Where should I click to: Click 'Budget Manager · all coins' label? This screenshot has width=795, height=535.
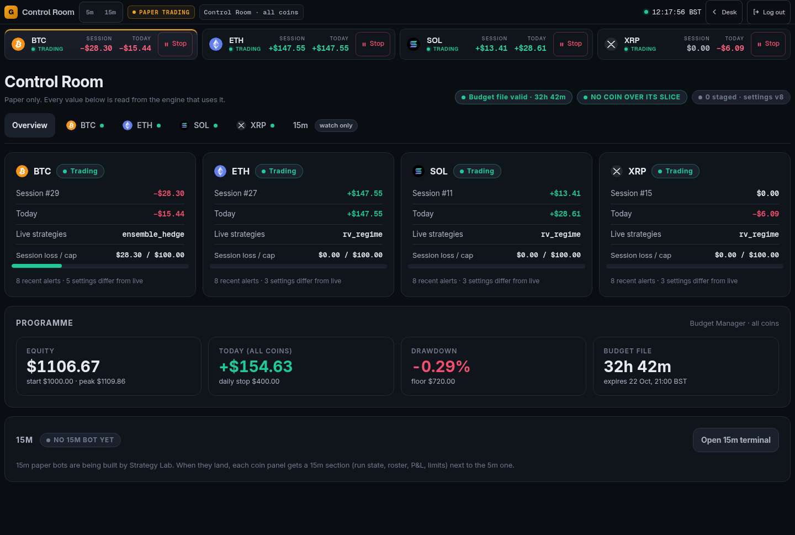[x=734, y=324]
